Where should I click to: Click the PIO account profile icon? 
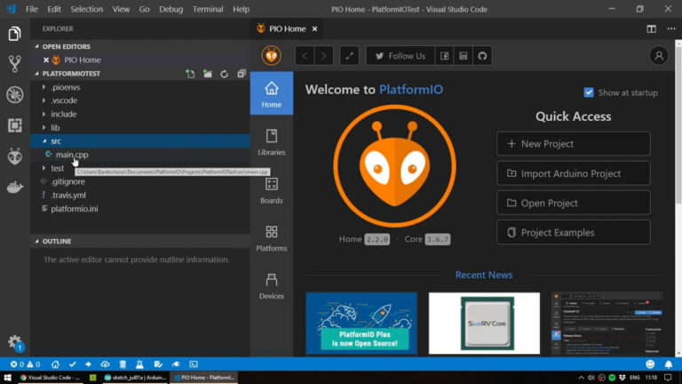coord(658,56)
